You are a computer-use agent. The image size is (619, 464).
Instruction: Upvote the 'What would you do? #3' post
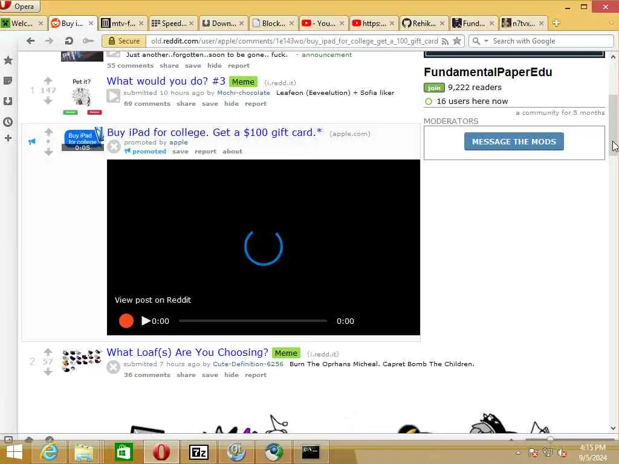tap(48, 81)
